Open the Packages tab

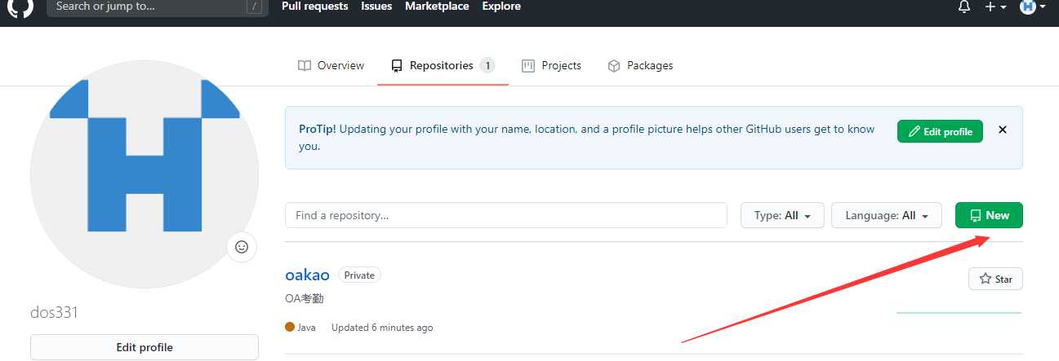coord(640,65)
